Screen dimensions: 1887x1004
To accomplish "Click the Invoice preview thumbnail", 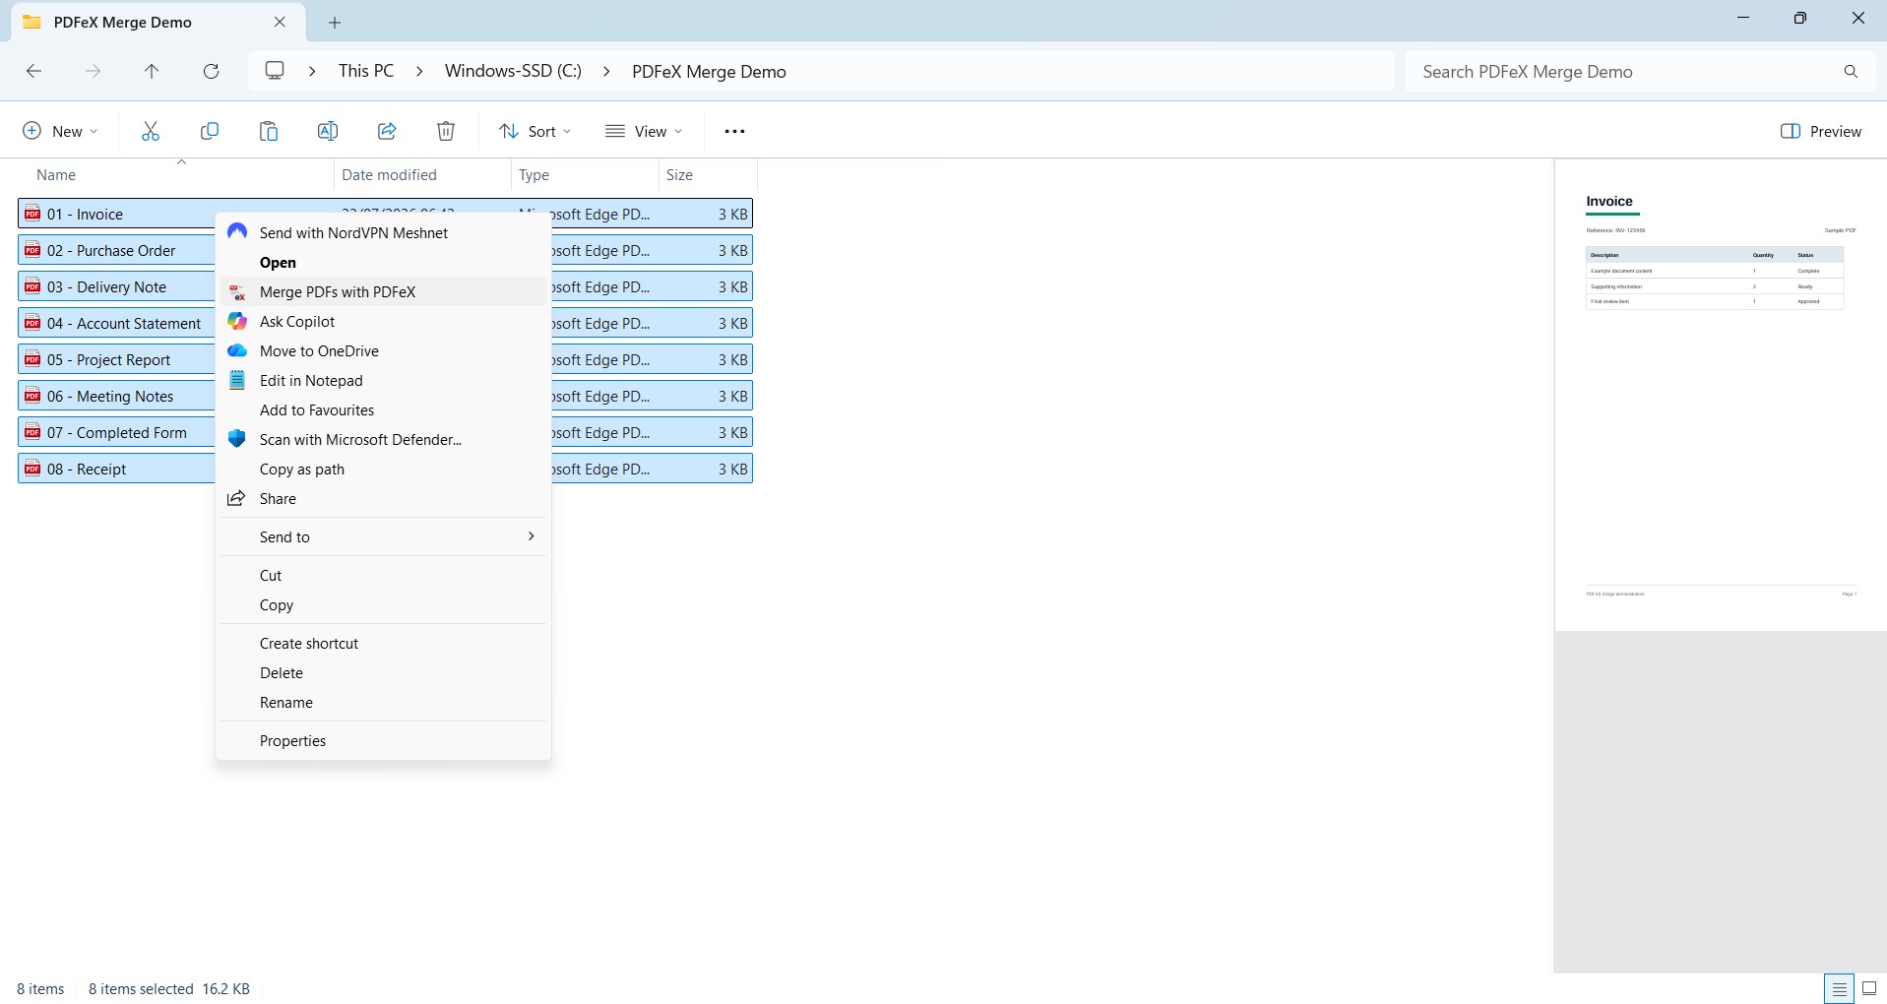I will (x=1721, y=396).
